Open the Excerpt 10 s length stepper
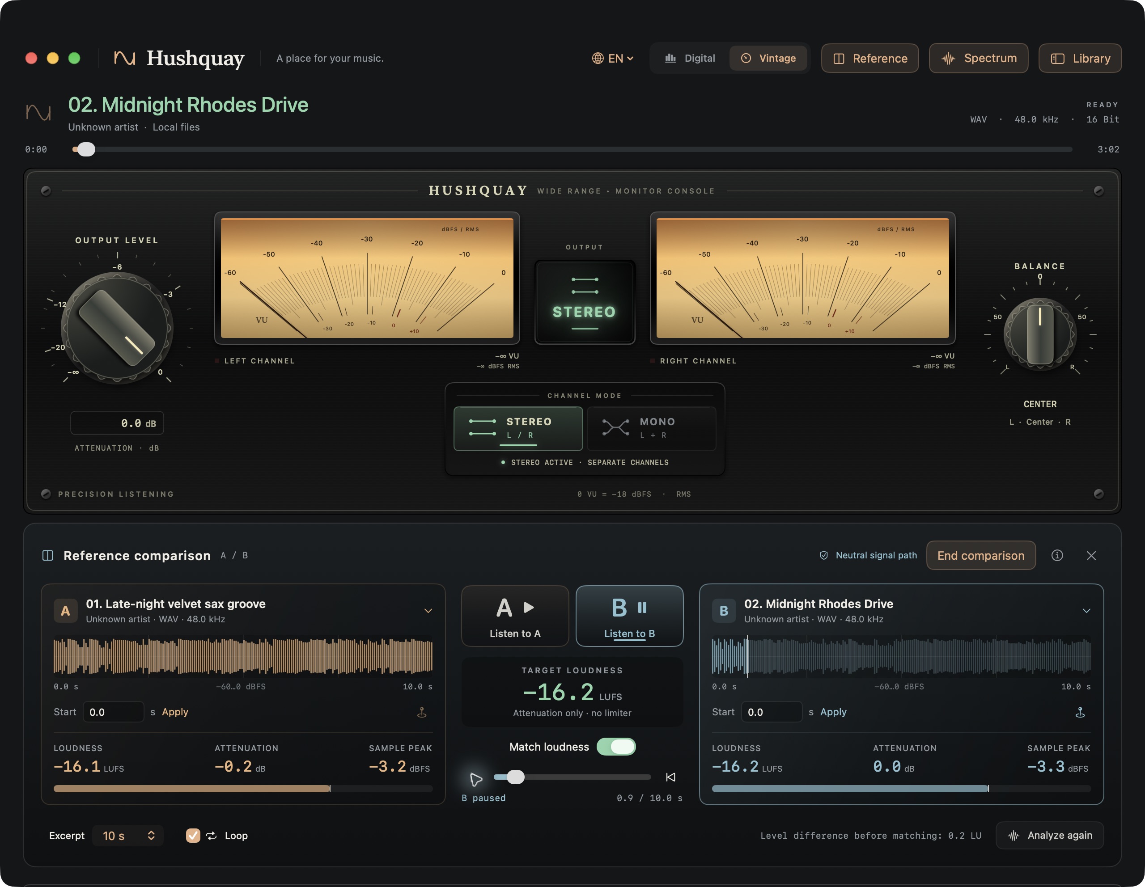 click(128, 836)
